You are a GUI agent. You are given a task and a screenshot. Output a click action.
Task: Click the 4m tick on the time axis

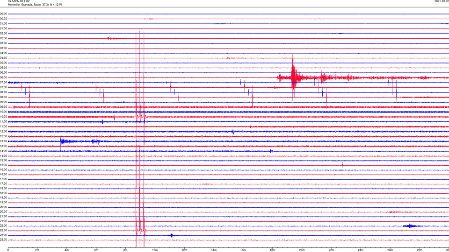tap(67, 250)
